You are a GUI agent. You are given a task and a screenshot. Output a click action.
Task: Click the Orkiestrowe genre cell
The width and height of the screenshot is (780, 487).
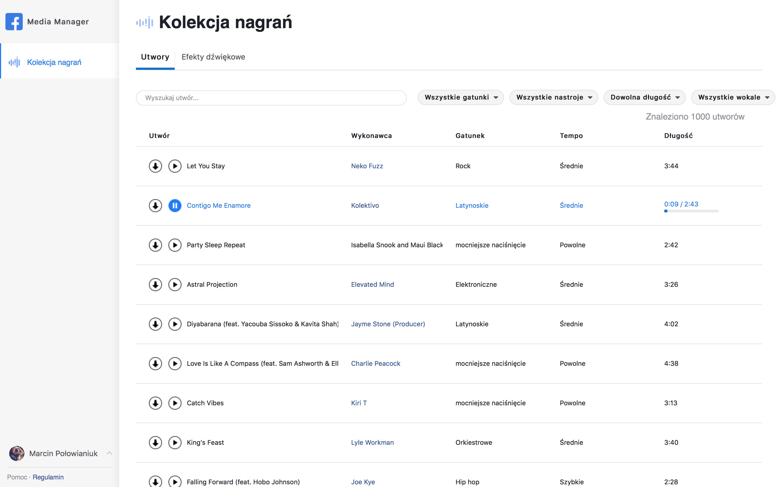pos(473,443)
